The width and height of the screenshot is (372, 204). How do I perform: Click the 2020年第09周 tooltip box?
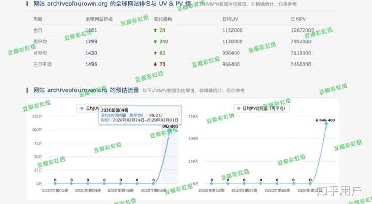click(x=140, y=115)
